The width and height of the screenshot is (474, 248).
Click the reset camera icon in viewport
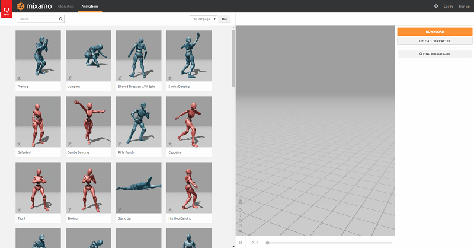point(241,225)
